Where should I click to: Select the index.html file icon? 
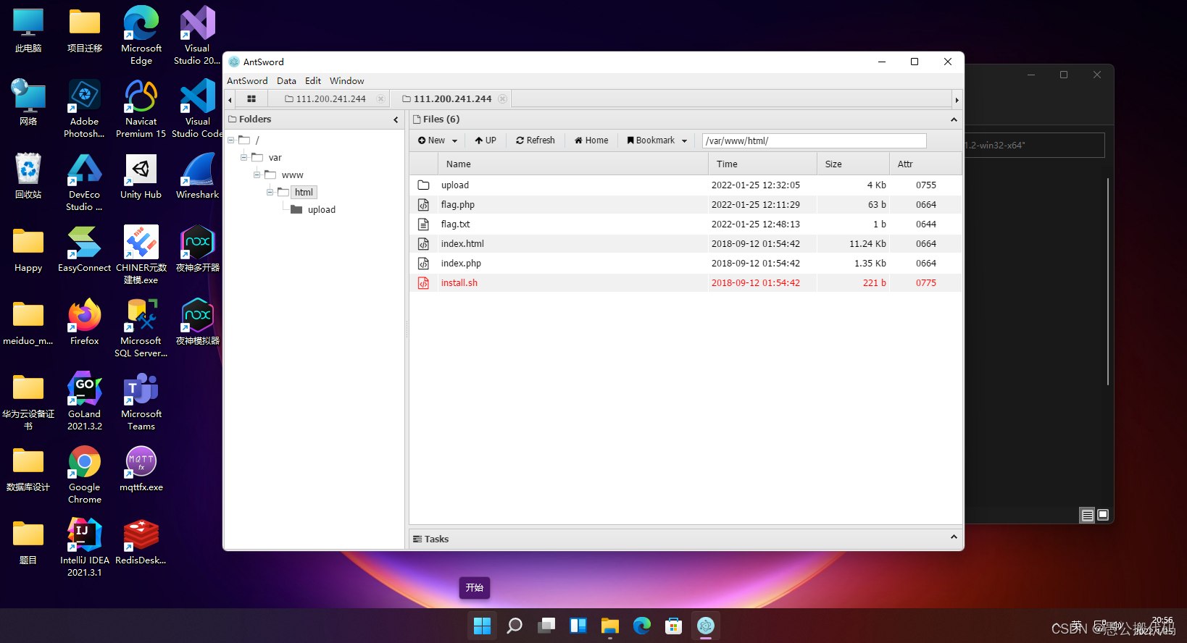[x=423, y=244]
